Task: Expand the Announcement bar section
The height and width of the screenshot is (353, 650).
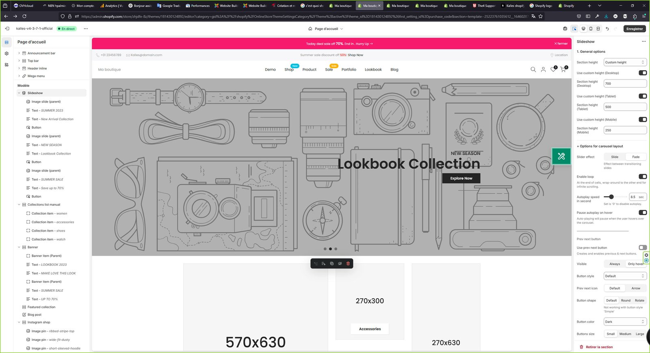Action: [x=19, y=53]
